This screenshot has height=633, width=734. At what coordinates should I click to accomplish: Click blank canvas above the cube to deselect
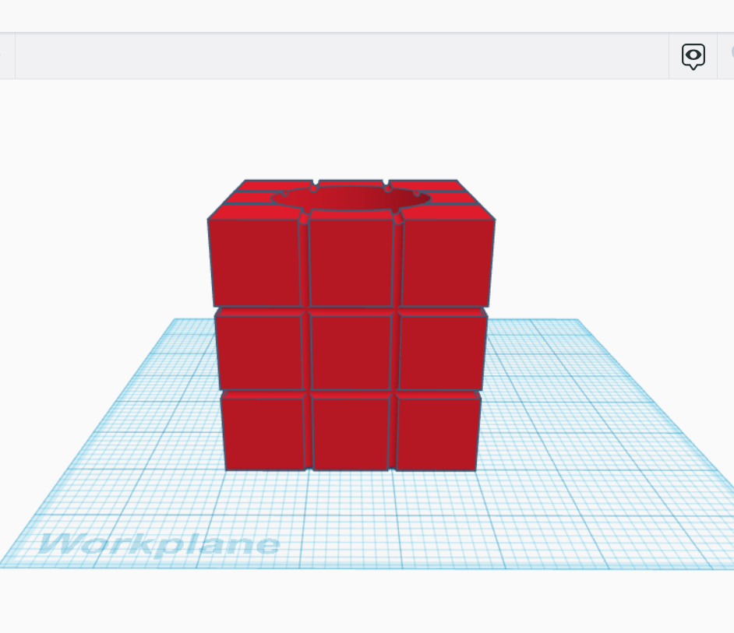coord(351,125)
